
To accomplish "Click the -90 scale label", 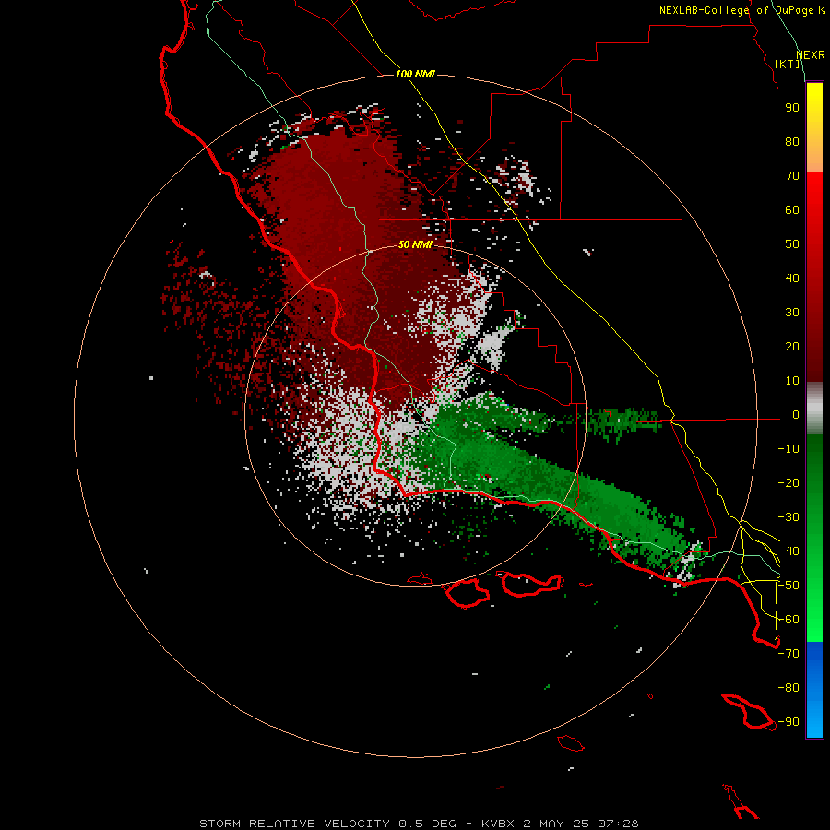I will [788, 722].
